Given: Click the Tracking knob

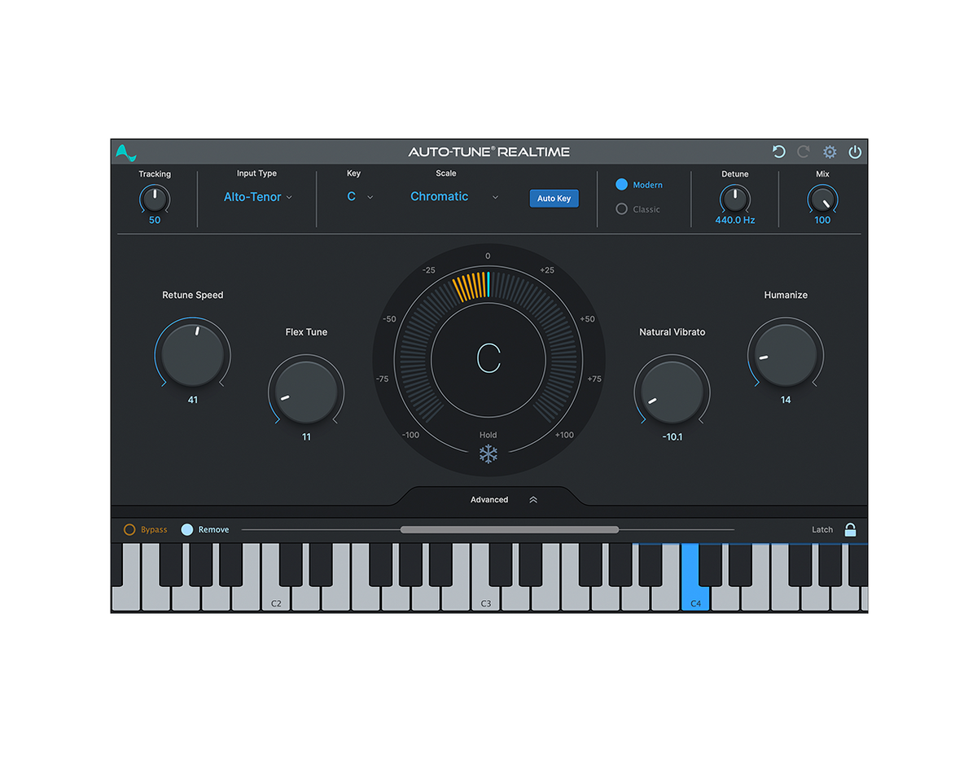Looking at the screenshot, I should (x=155, y=199).
